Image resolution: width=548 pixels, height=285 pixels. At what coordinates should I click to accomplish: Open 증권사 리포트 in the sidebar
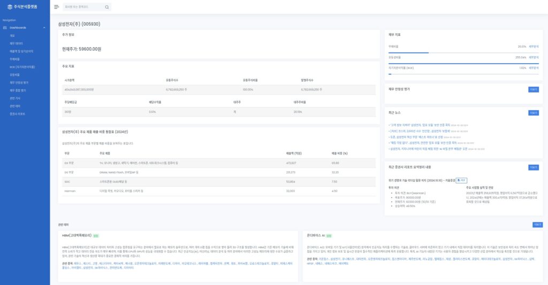tap(18, 114)
